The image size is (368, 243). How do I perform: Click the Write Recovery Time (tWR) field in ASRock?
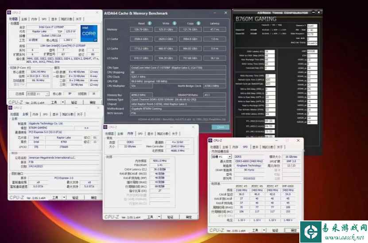point(270,76)
